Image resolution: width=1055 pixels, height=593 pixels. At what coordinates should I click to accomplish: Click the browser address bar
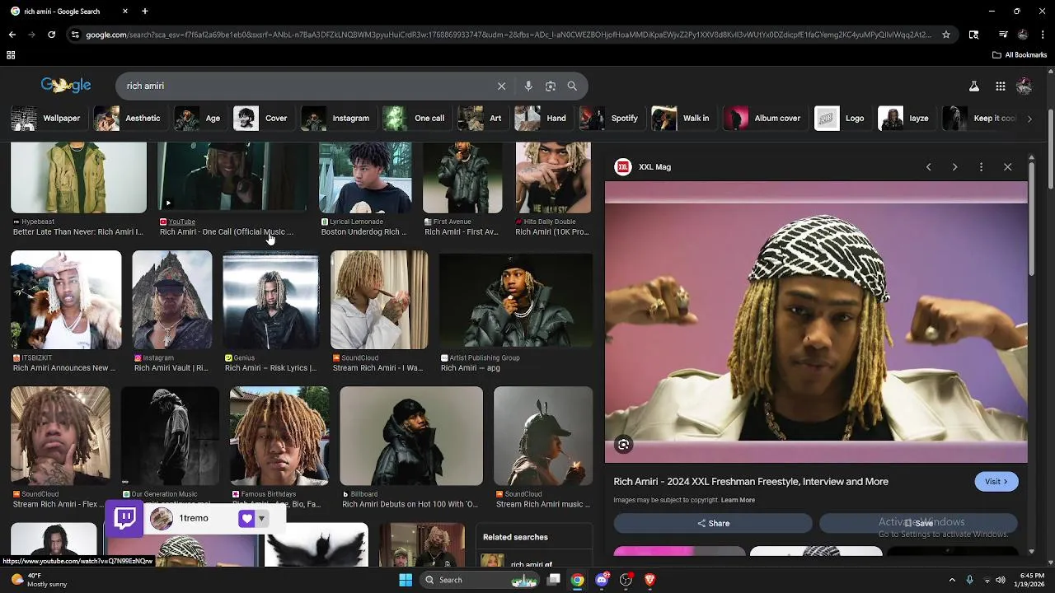(509, 35)
